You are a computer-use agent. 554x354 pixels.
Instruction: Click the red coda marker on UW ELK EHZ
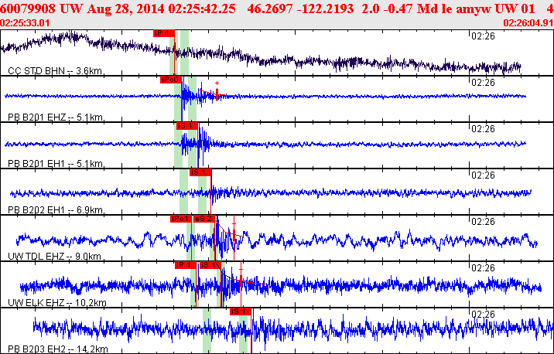pyautogui.click(x=241, y=281)
